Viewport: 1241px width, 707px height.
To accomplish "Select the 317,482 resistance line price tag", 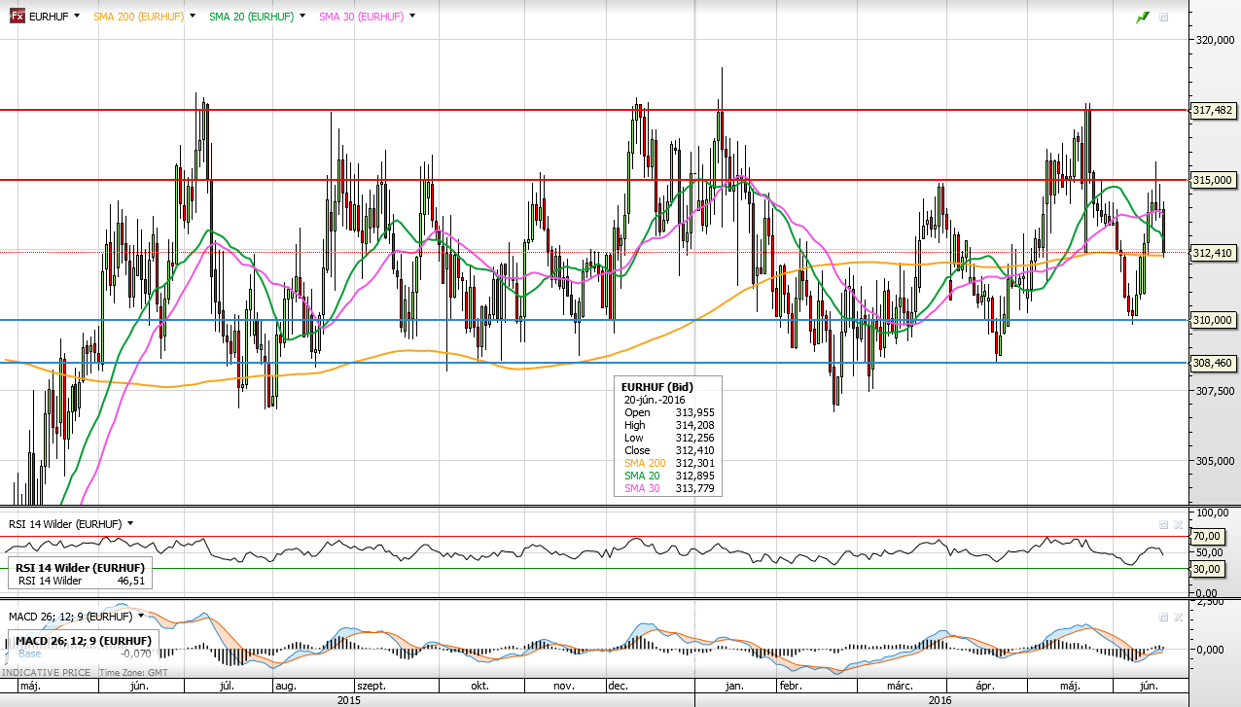I will 1212,110.
